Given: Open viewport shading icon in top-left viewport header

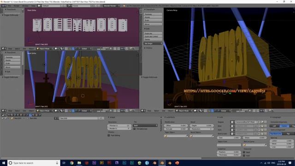Looking at the screenshot, I should [56, 48].
